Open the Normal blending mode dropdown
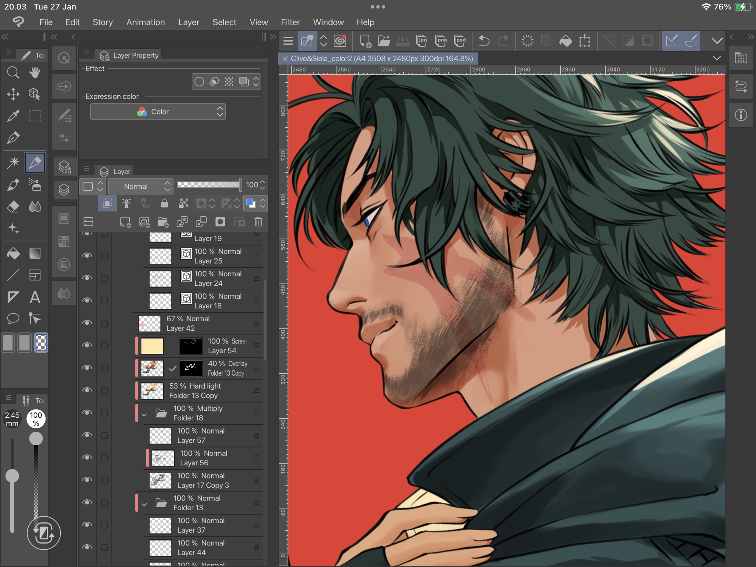 coord(141,186)
